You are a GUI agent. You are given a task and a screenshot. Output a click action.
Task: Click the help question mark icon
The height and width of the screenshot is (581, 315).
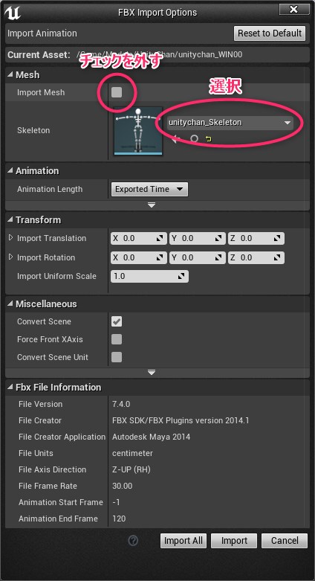pyautogui.click(x=133, y=541)
